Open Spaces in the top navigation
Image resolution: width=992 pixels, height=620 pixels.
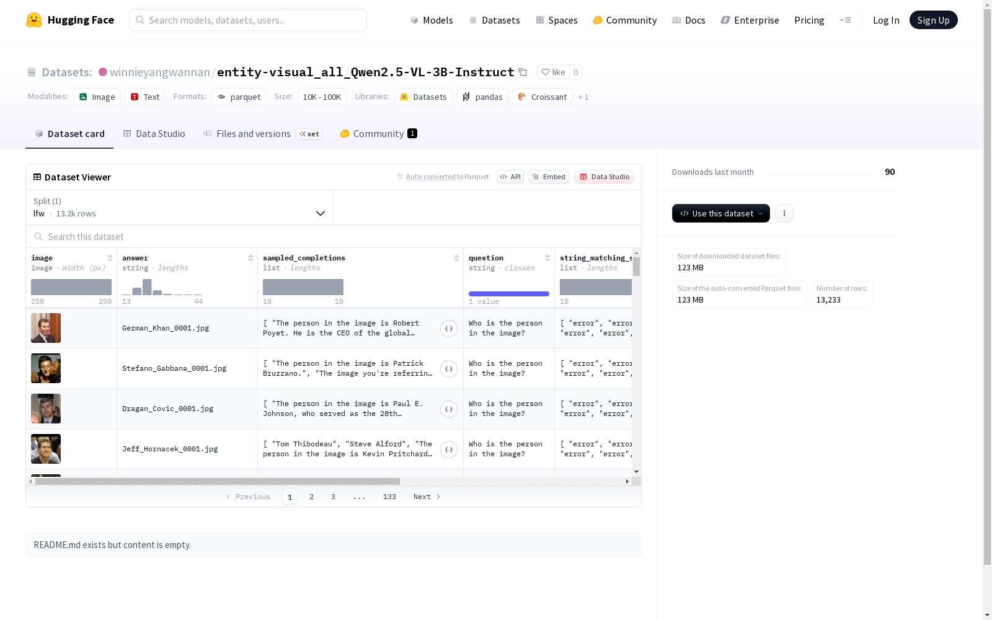pyautogui.click(x=557, y=20)
